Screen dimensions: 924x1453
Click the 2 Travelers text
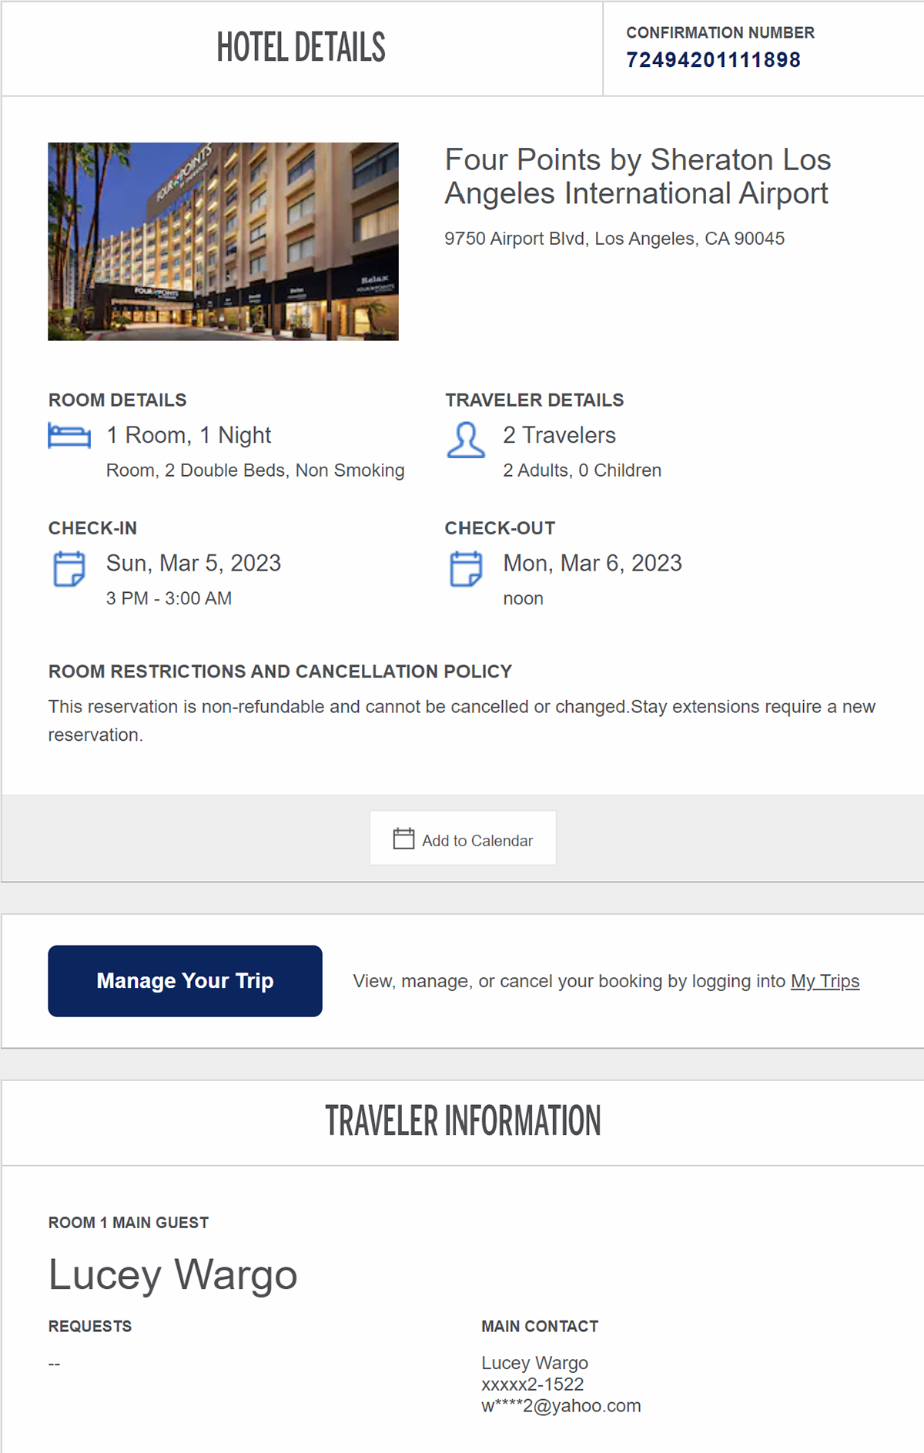point(559,435)
